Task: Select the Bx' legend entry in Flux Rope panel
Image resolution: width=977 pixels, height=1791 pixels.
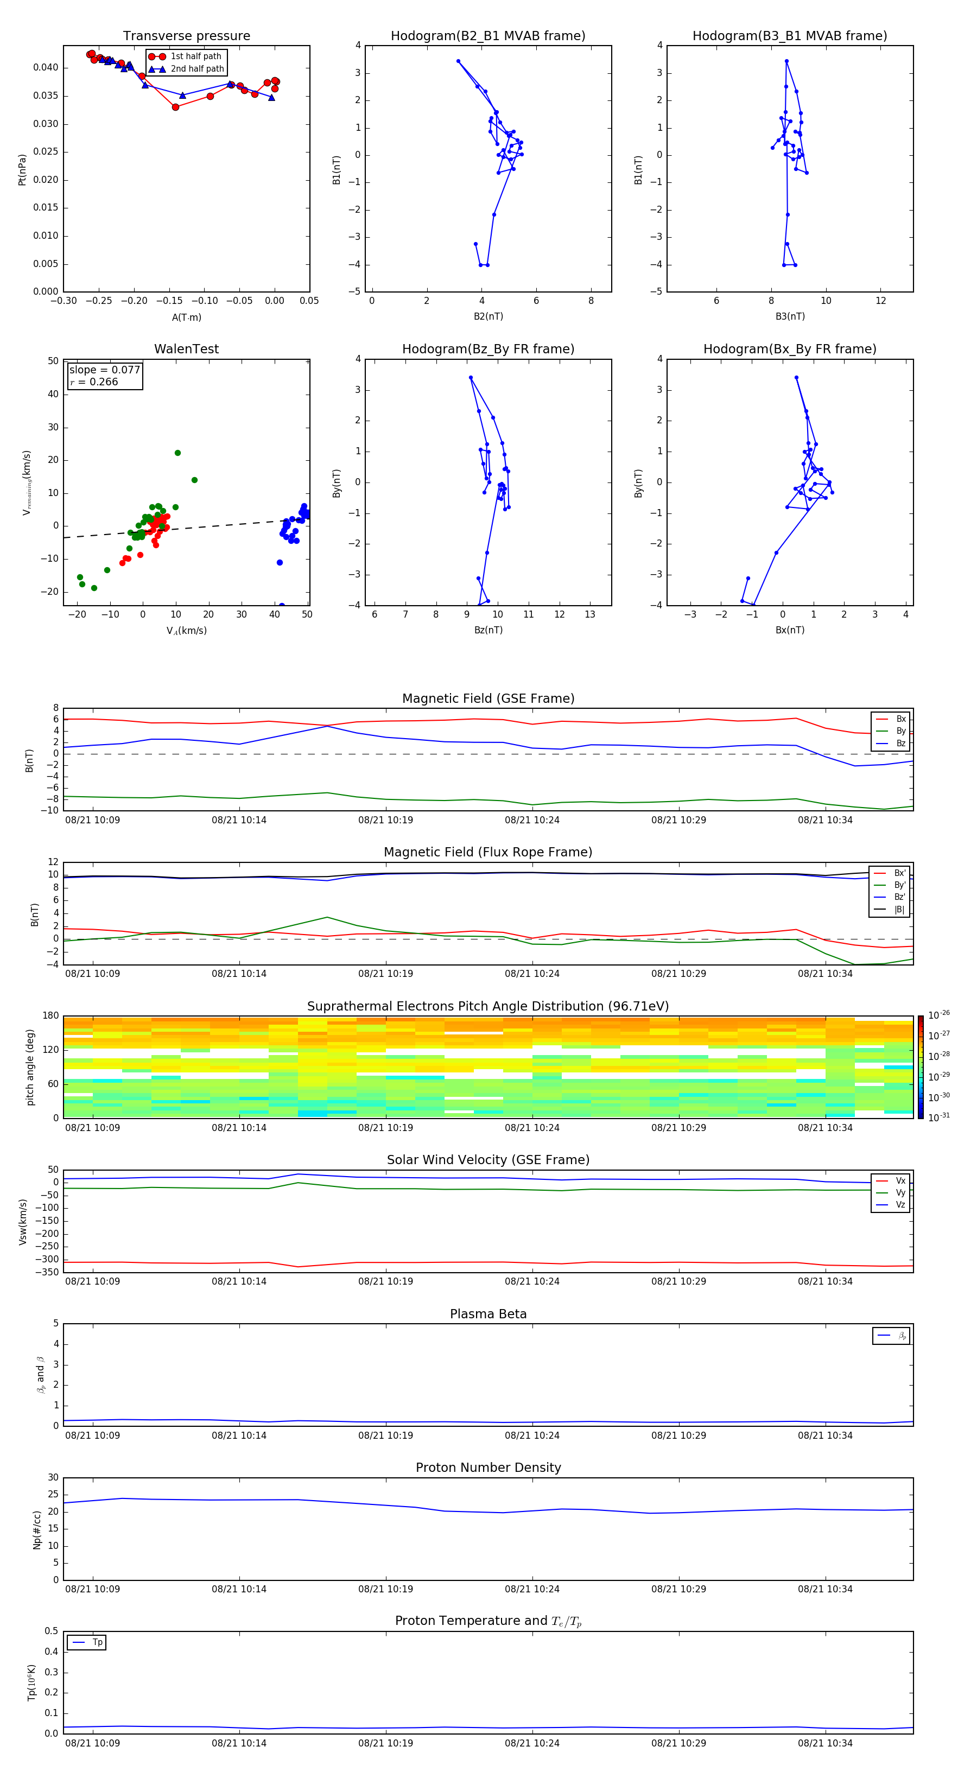Action: (x=890, y=873)
